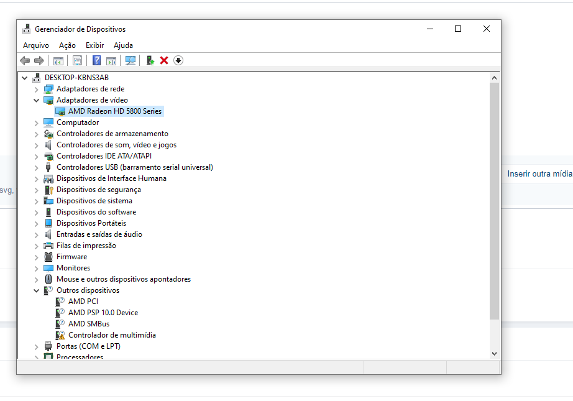The height and width of the screenshot is (401, 573).
Task: Click the Controladores USB plug icon
Action: 48,167
